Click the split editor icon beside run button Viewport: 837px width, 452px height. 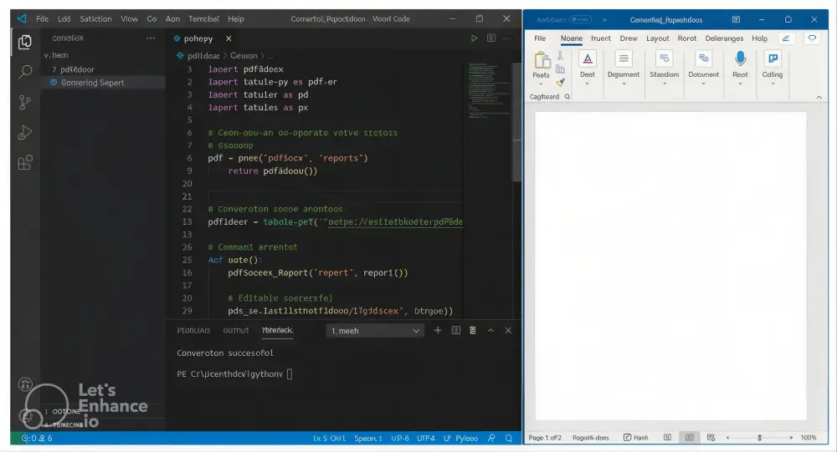(491, 38)
